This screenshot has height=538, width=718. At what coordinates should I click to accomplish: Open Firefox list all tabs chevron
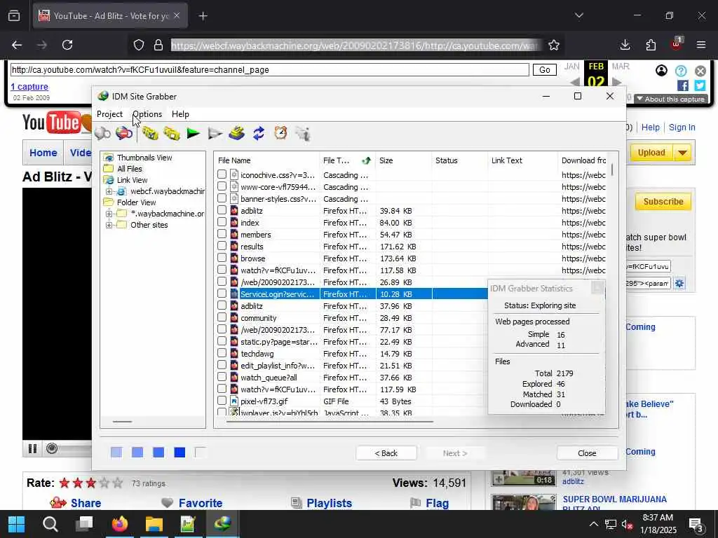tap(578, 15)
